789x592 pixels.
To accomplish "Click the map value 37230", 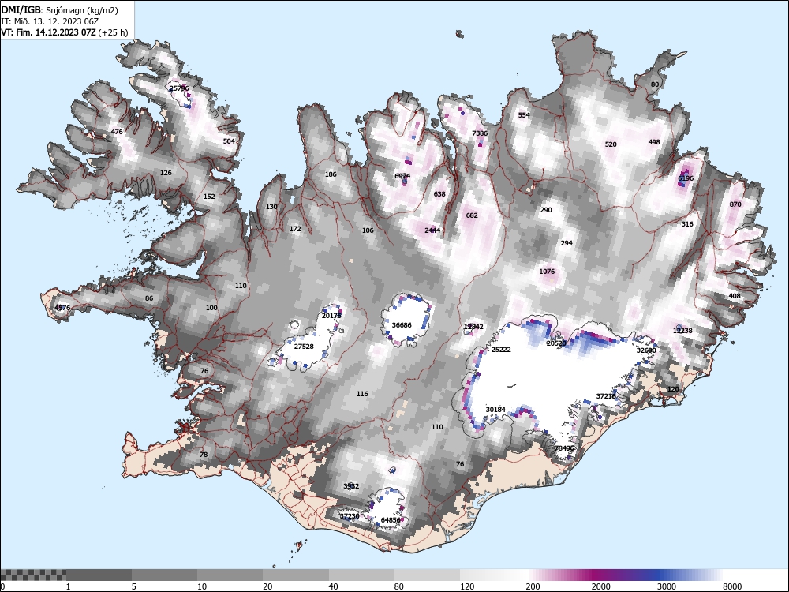I will point(350,516).
